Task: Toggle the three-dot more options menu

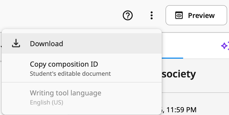Action: point(151,15)
